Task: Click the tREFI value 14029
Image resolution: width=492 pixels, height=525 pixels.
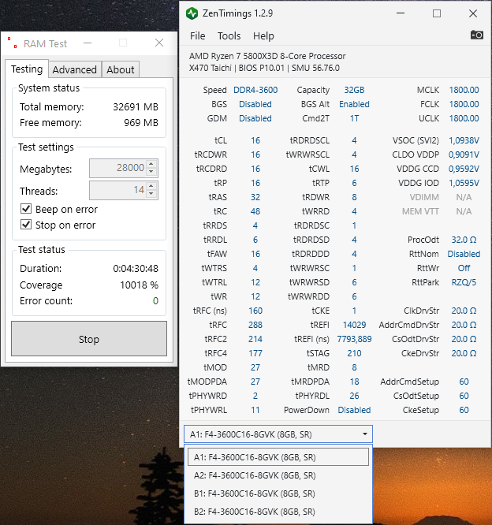Action: 354,325
